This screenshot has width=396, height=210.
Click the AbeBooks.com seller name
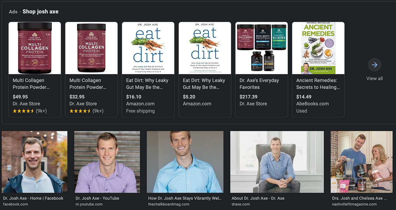tap(313, 104)
